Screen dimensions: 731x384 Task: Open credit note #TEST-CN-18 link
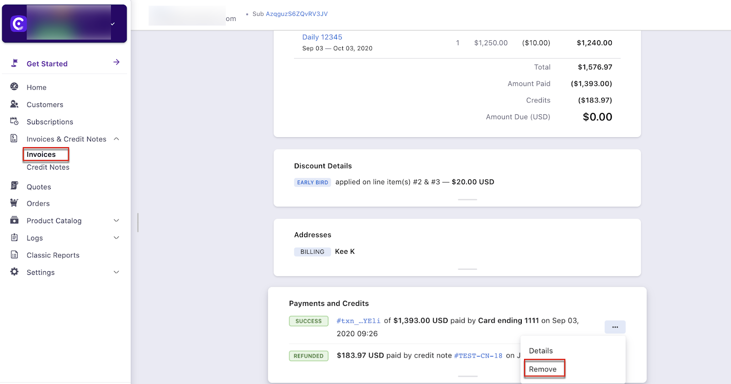click(478, 356)
